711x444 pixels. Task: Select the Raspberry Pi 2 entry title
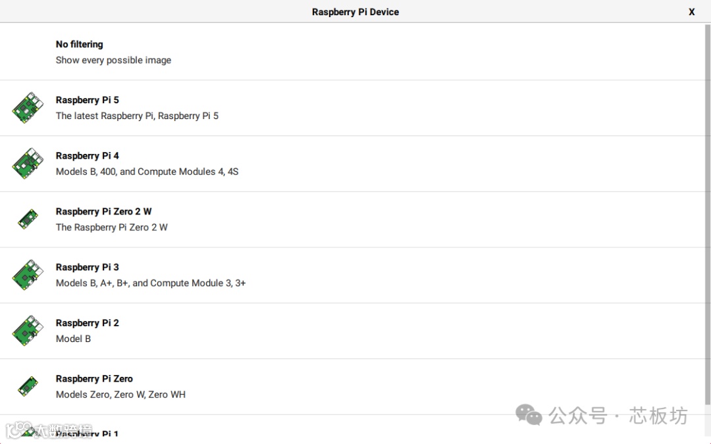click(x=87, y=323)
